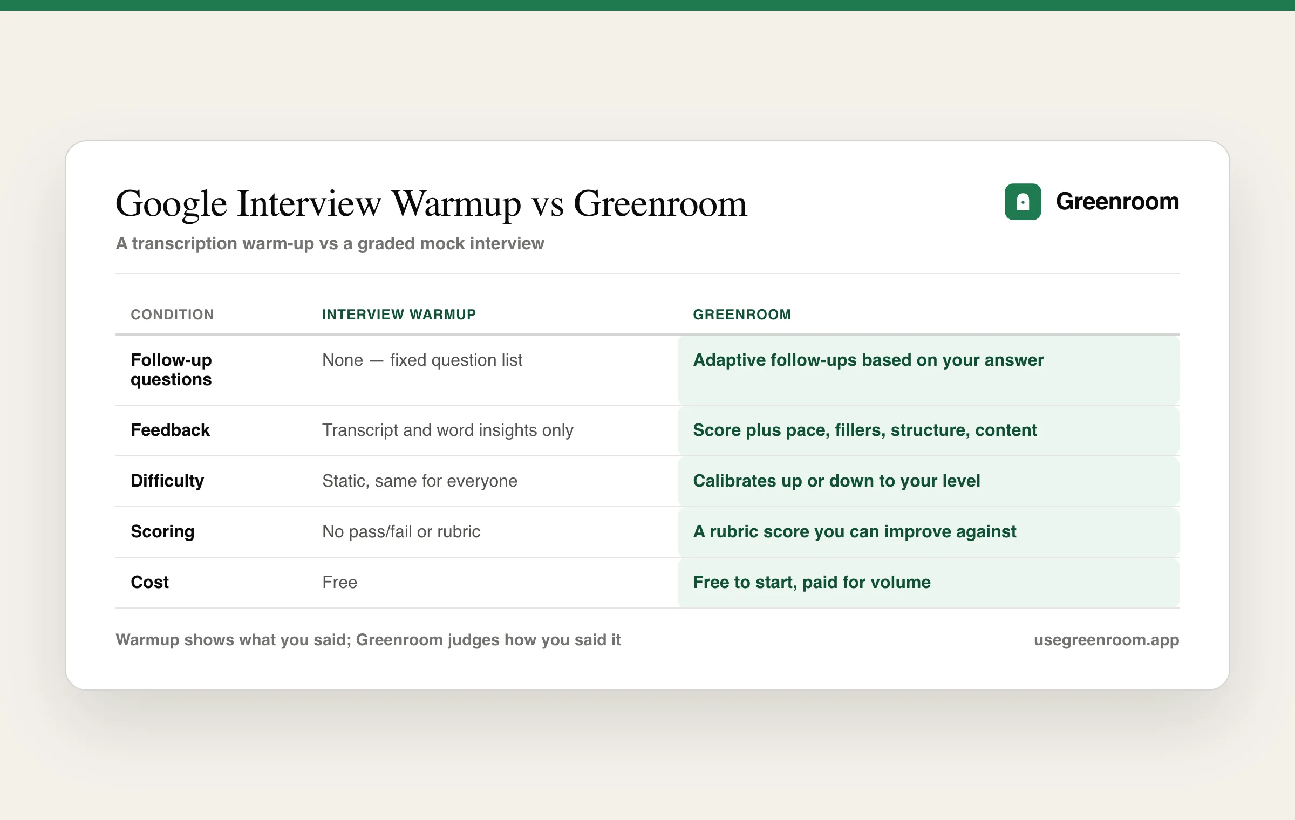
Task: Click the GREENROOM column header
Action: tap(742, 315)
